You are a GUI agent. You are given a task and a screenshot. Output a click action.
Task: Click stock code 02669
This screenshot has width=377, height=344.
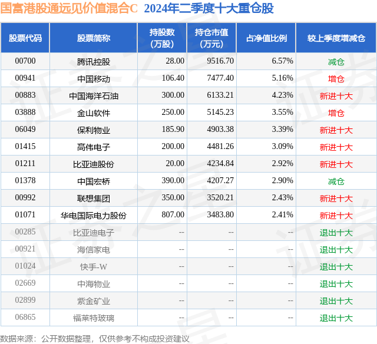click(x=25, y=283)
